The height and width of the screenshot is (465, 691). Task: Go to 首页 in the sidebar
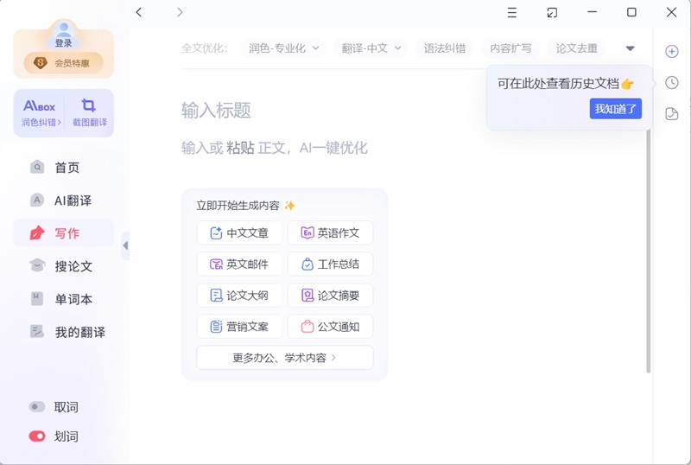tap(63, 168)
